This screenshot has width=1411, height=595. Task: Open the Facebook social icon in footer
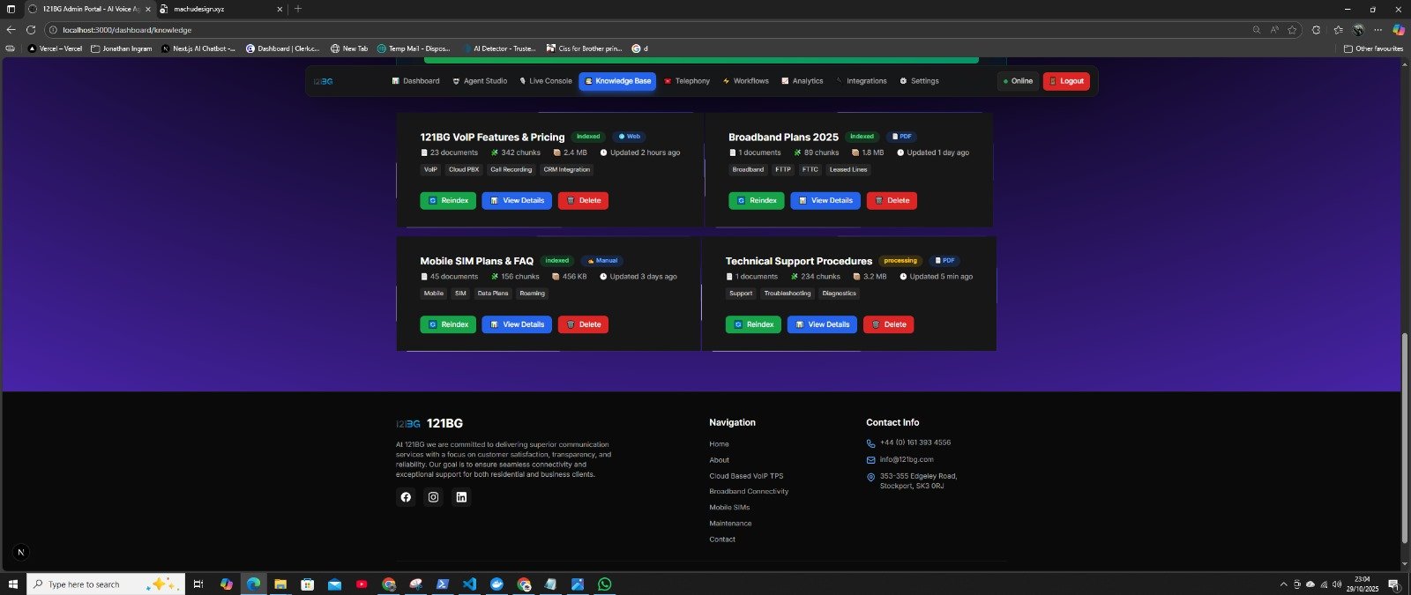tap(406, 497)
